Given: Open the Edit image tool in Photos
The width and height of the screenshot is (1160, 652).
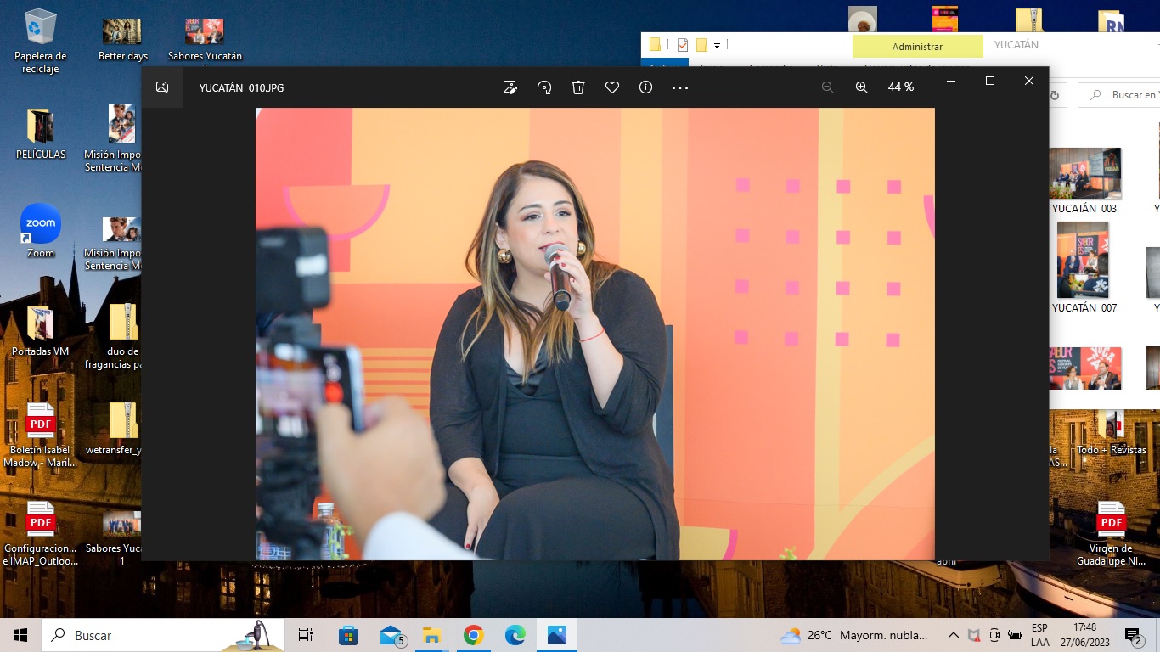Looking at the screenshot, I should point(510,87).
